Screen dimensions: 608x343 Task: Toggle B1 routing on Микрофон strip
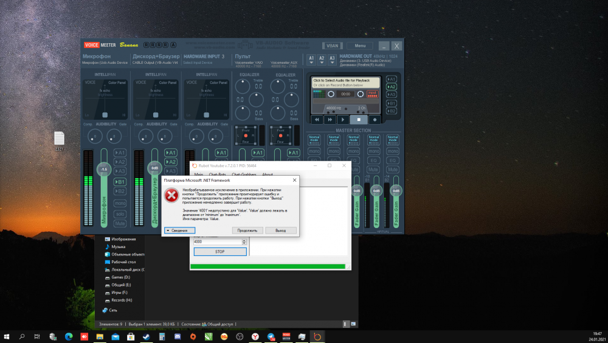(x=120, y=181)
